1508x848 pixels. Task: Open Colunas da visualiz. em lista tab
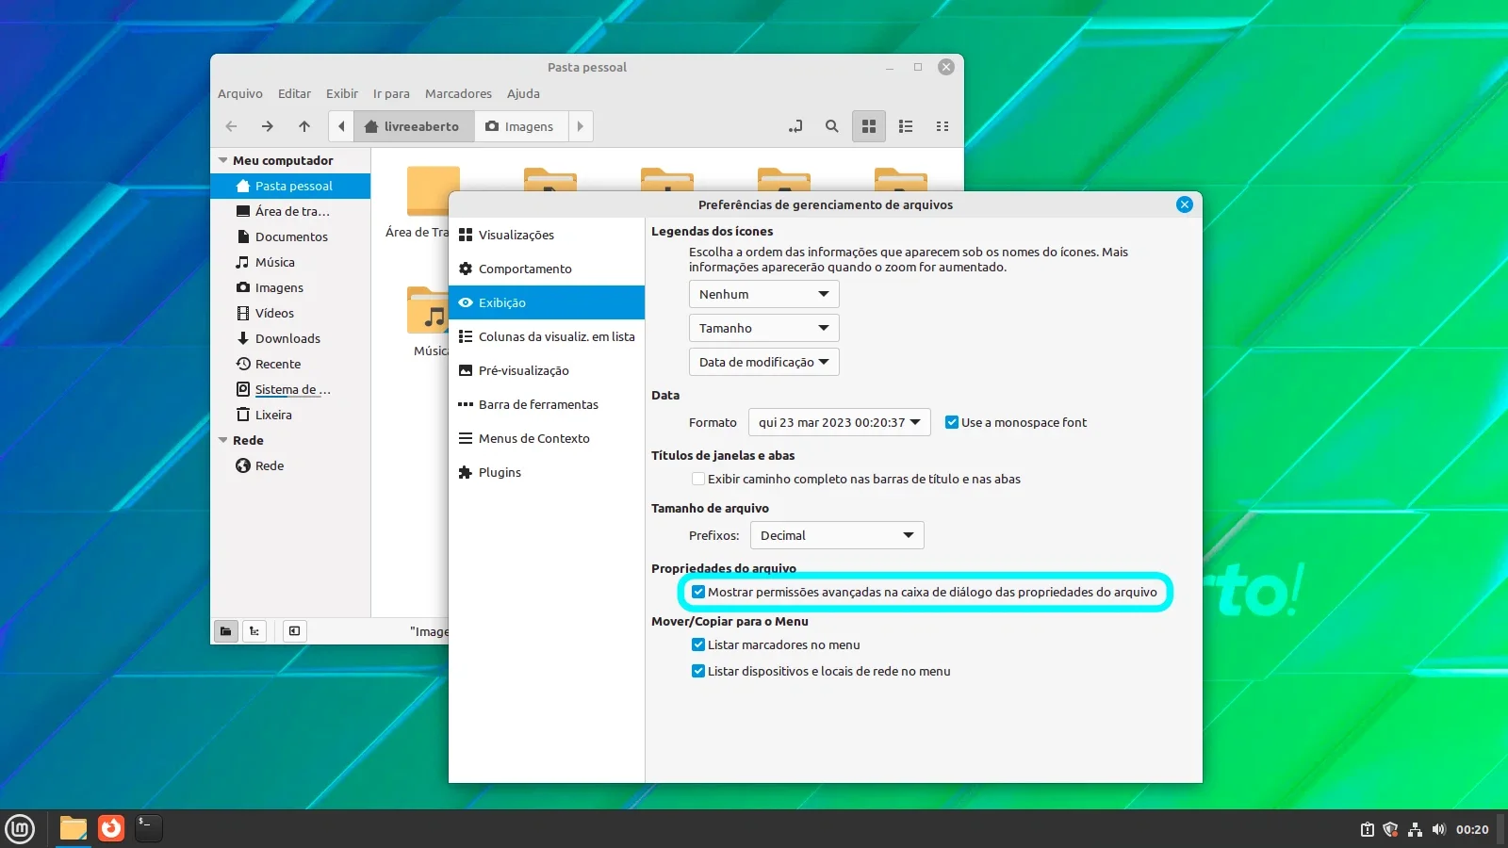coord(547,336)
